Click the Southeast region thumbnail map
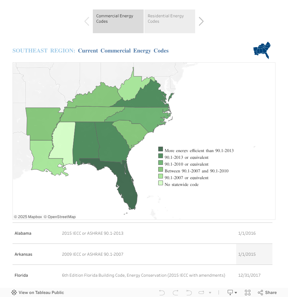 click(x=262, y=50)
